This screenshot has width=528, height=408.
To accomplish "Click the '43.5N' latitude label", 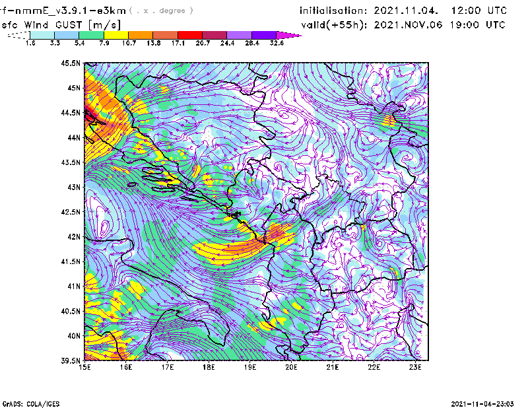I will [x=71, y=162].
